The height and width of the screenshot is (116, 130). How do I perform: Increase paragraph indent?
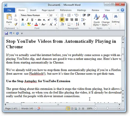[x=89, y=15]
